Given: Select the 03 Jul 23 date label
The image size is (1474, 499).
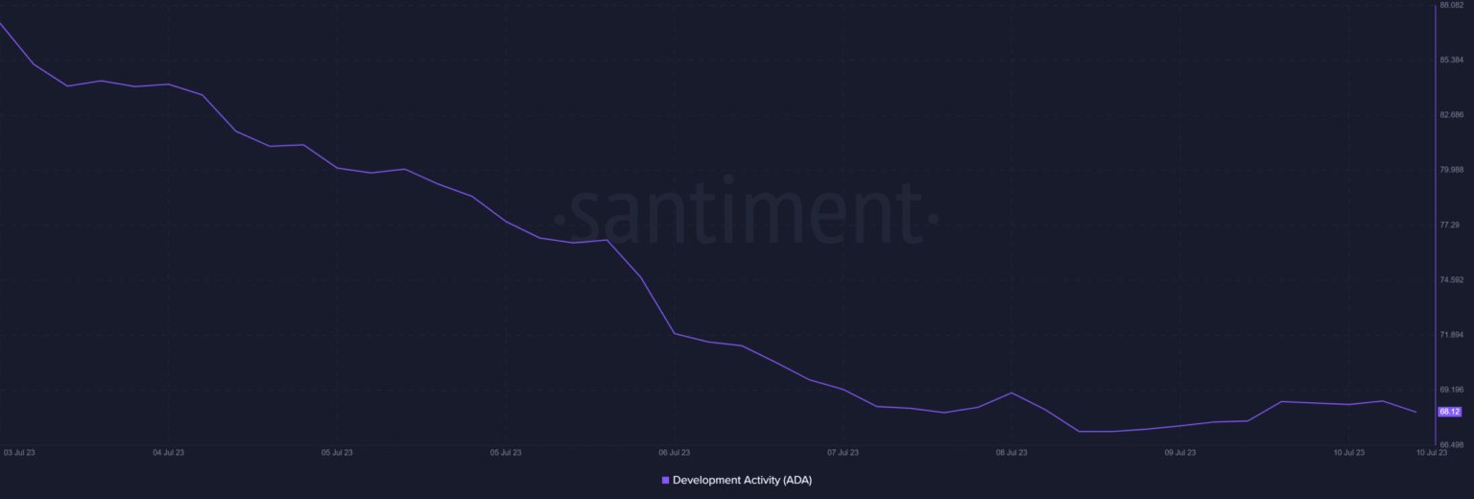Looking at the screenshot, I should [20, 452].
